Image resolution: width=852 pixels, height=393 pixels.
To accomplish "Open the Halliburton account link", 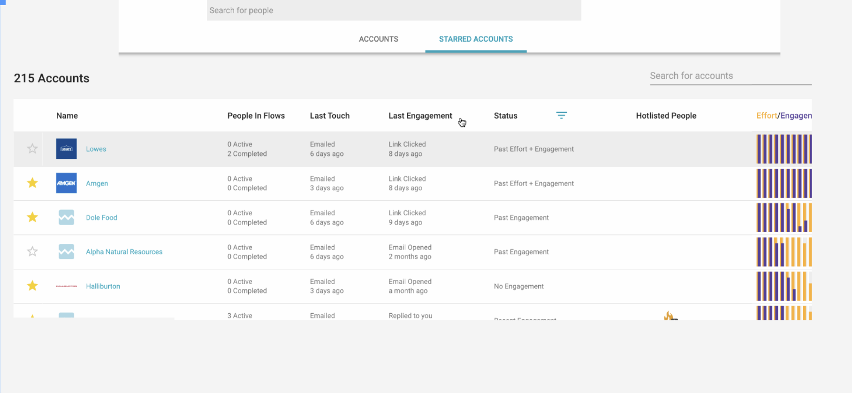I will (x=103, y=286).
